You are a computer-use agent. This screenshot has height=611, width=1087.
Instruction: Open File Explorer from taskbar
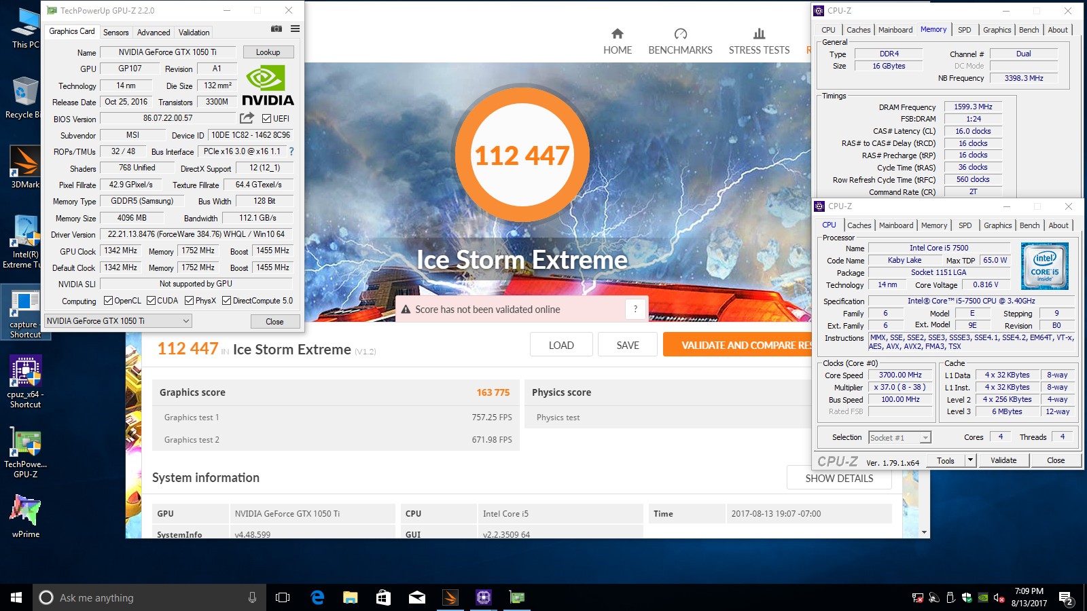(350, 597)
